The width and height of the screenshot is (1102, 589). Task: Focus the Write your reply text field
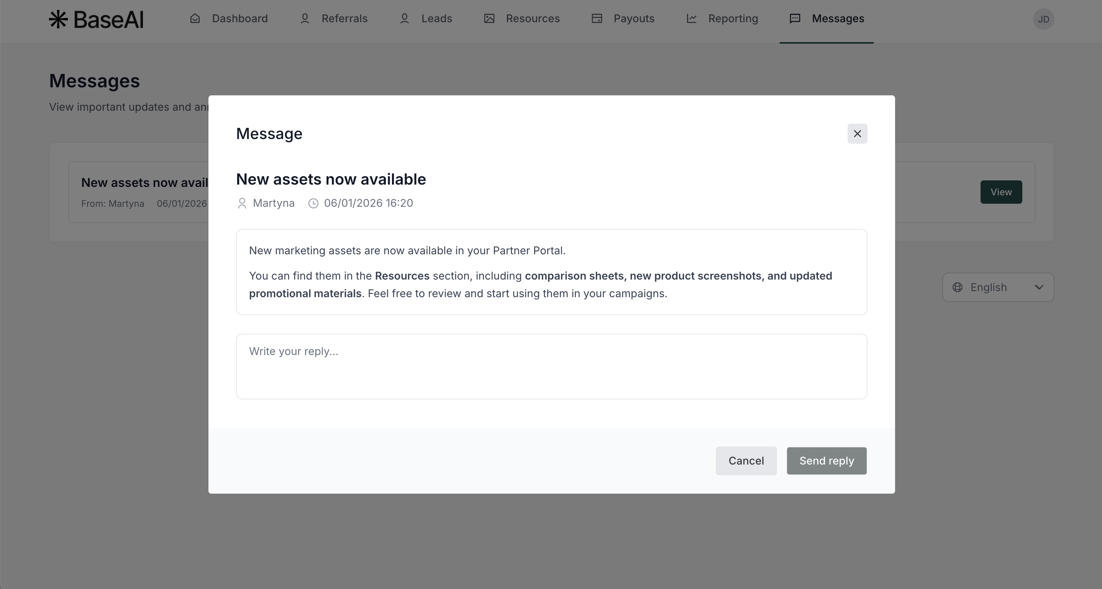[x=551, y=366]
